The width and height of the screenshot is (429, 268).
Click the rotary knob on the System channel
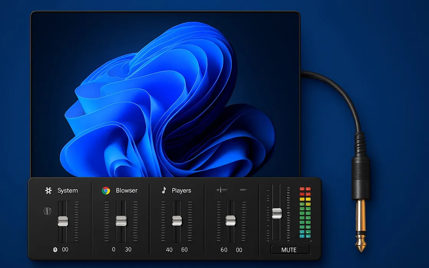coord(46,211)
